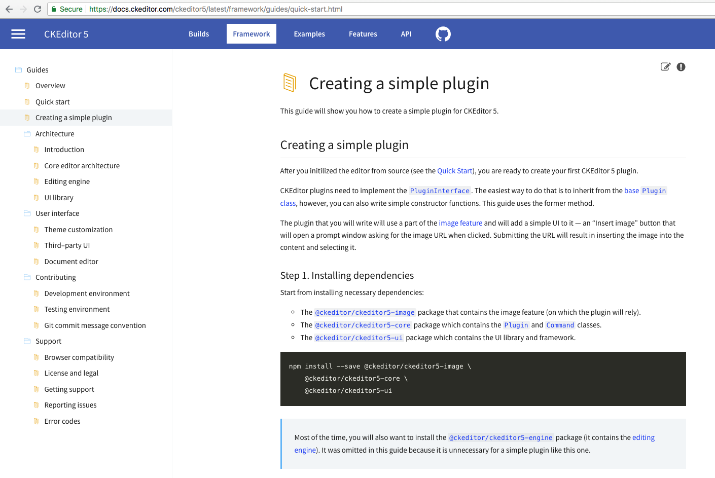715x478 pixels.
Task: Open the image feature link
Action: coord(460,223)
